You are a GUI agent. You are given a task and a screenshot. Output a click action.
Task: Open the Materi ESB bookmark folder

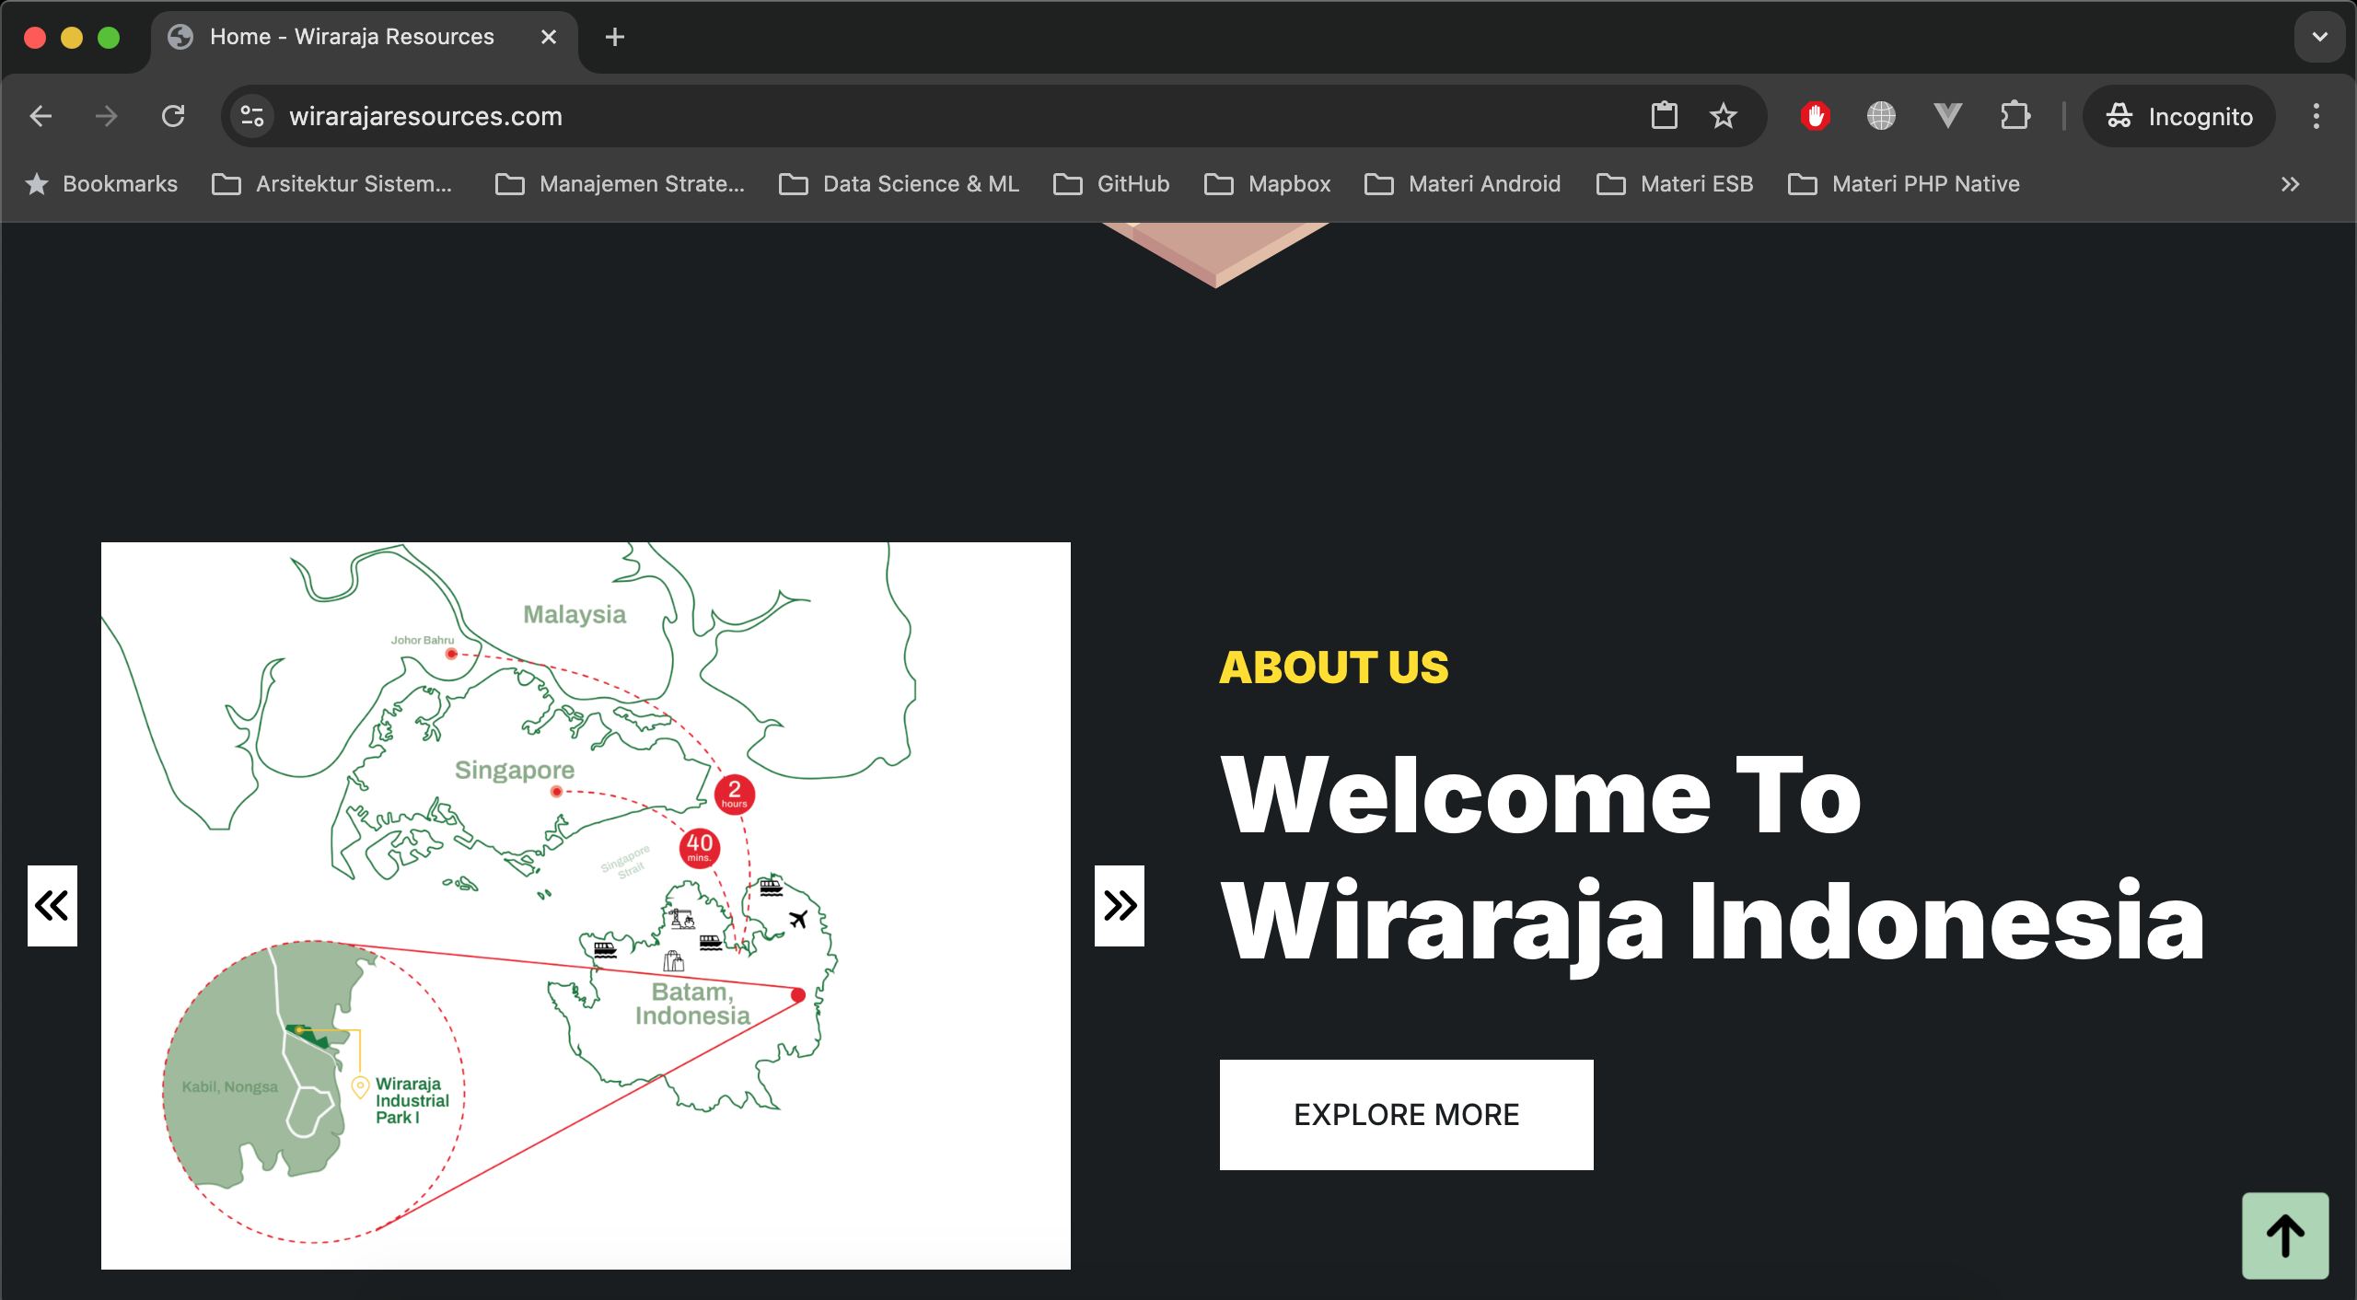[1675, 184]
